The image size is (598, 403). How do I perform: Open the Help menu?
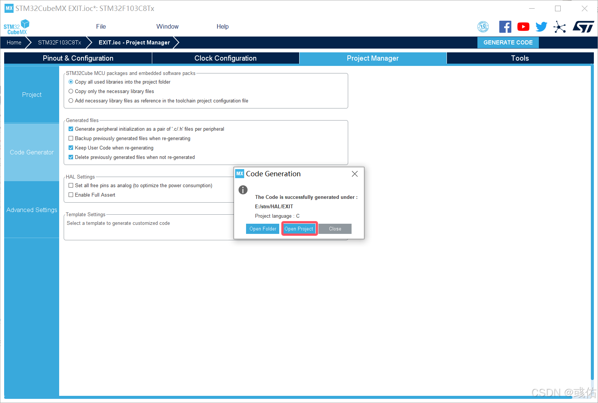click(223, 26)
